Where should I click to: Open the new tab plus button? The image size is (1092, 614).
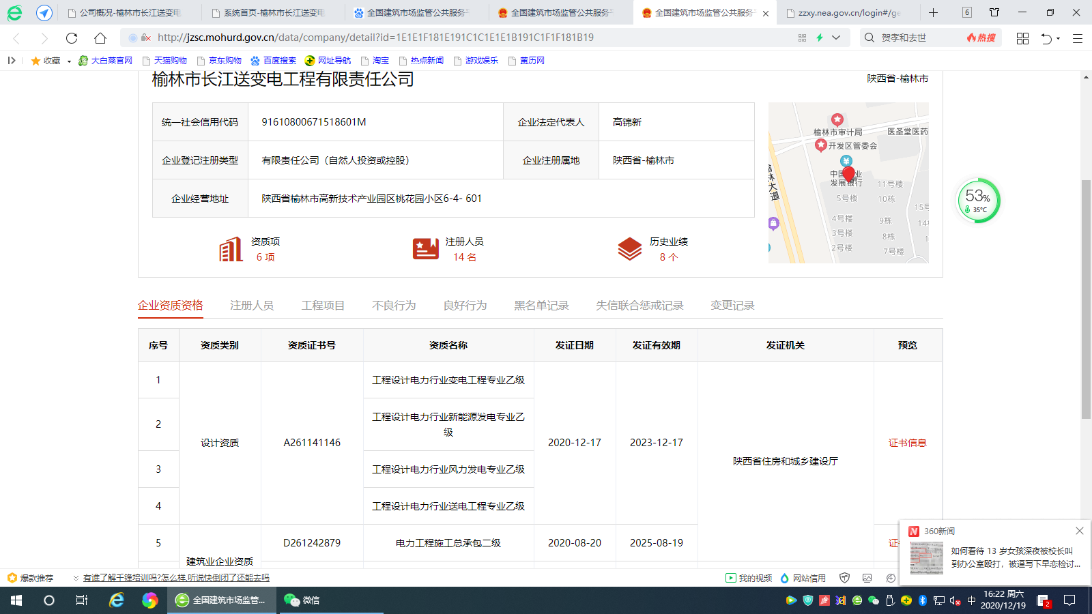(x=933, y=13)
